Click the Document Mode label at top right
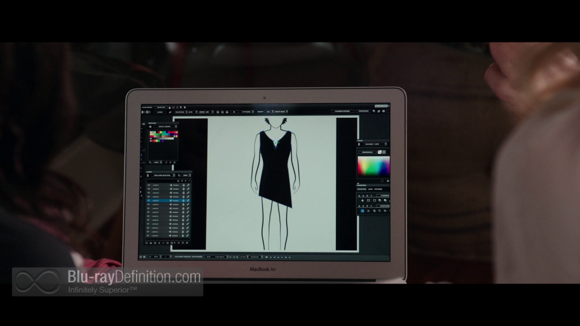This screenshot has height=326, width=580. pos(381,106)
